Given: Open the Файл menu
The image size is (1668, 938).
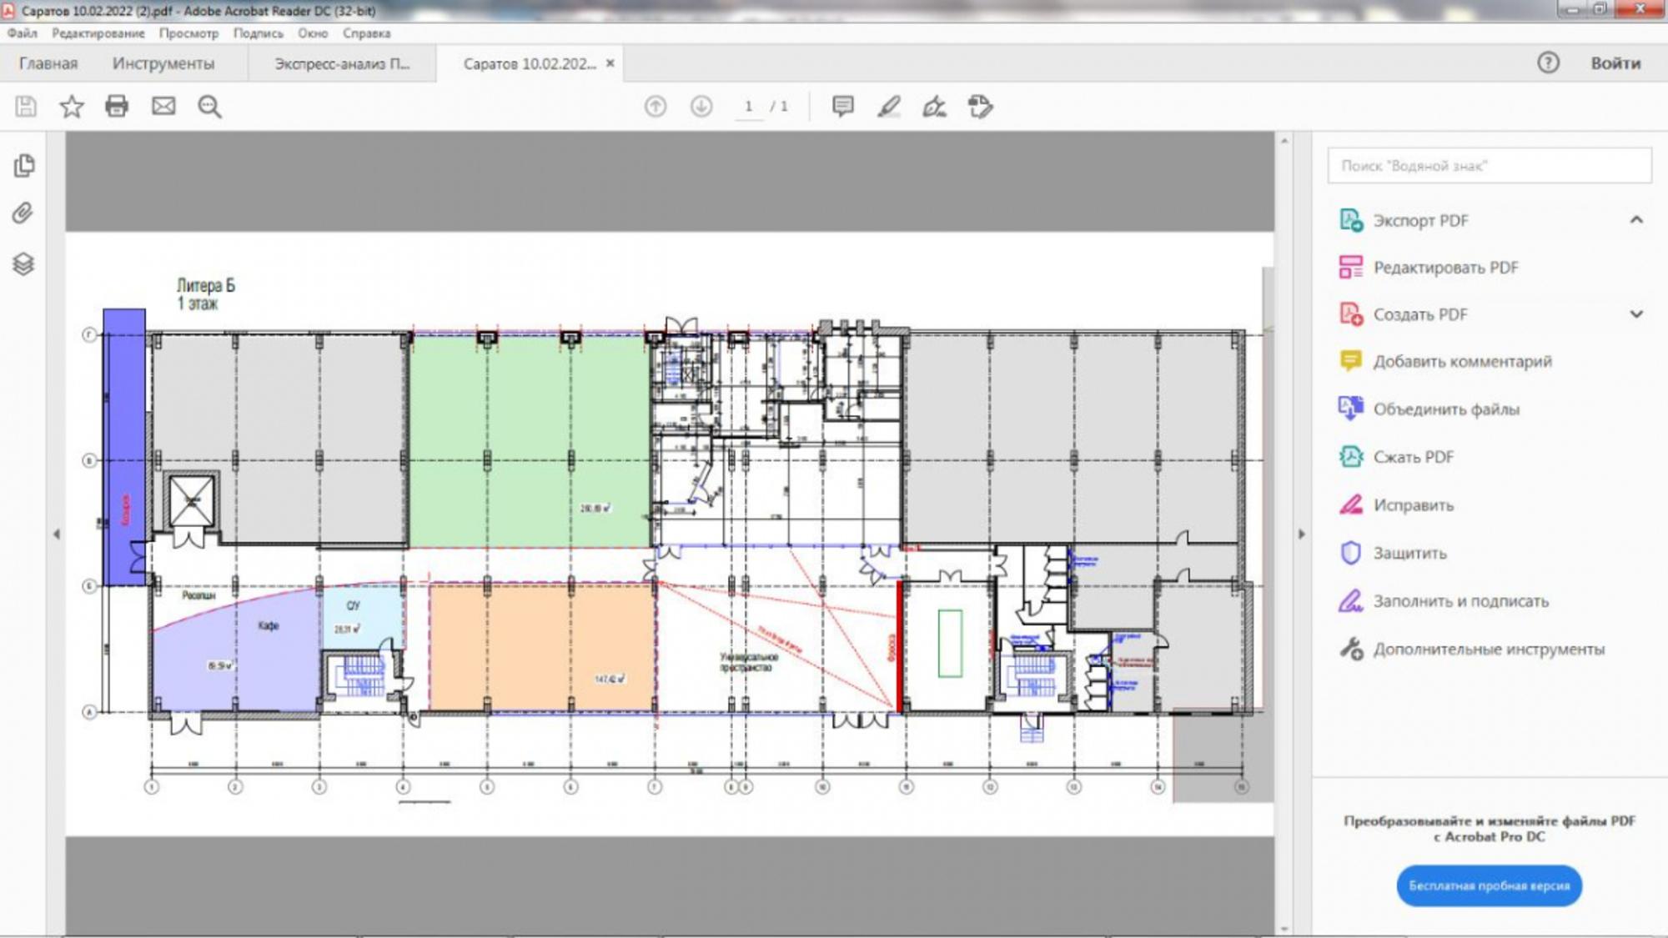Looking at the screenshot, I should [x=23, y=33].
